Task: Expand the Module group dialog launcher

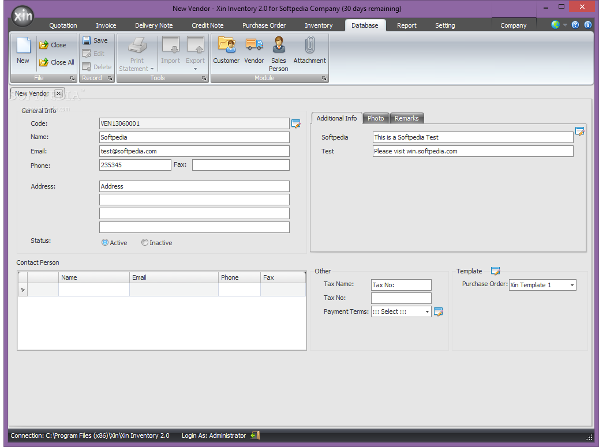Action: (x=324, y=78)
